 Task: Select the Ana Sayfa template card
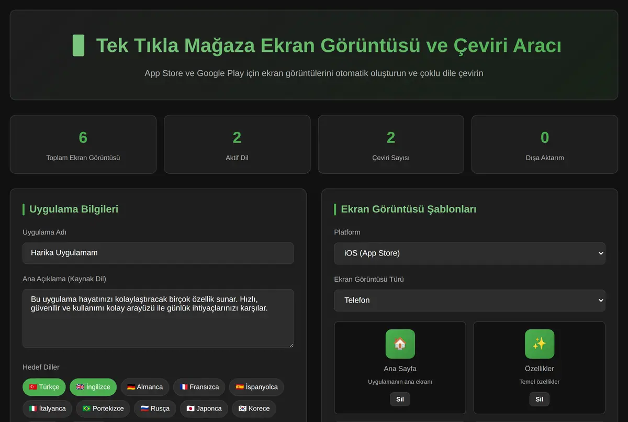(x=400, y=368)
